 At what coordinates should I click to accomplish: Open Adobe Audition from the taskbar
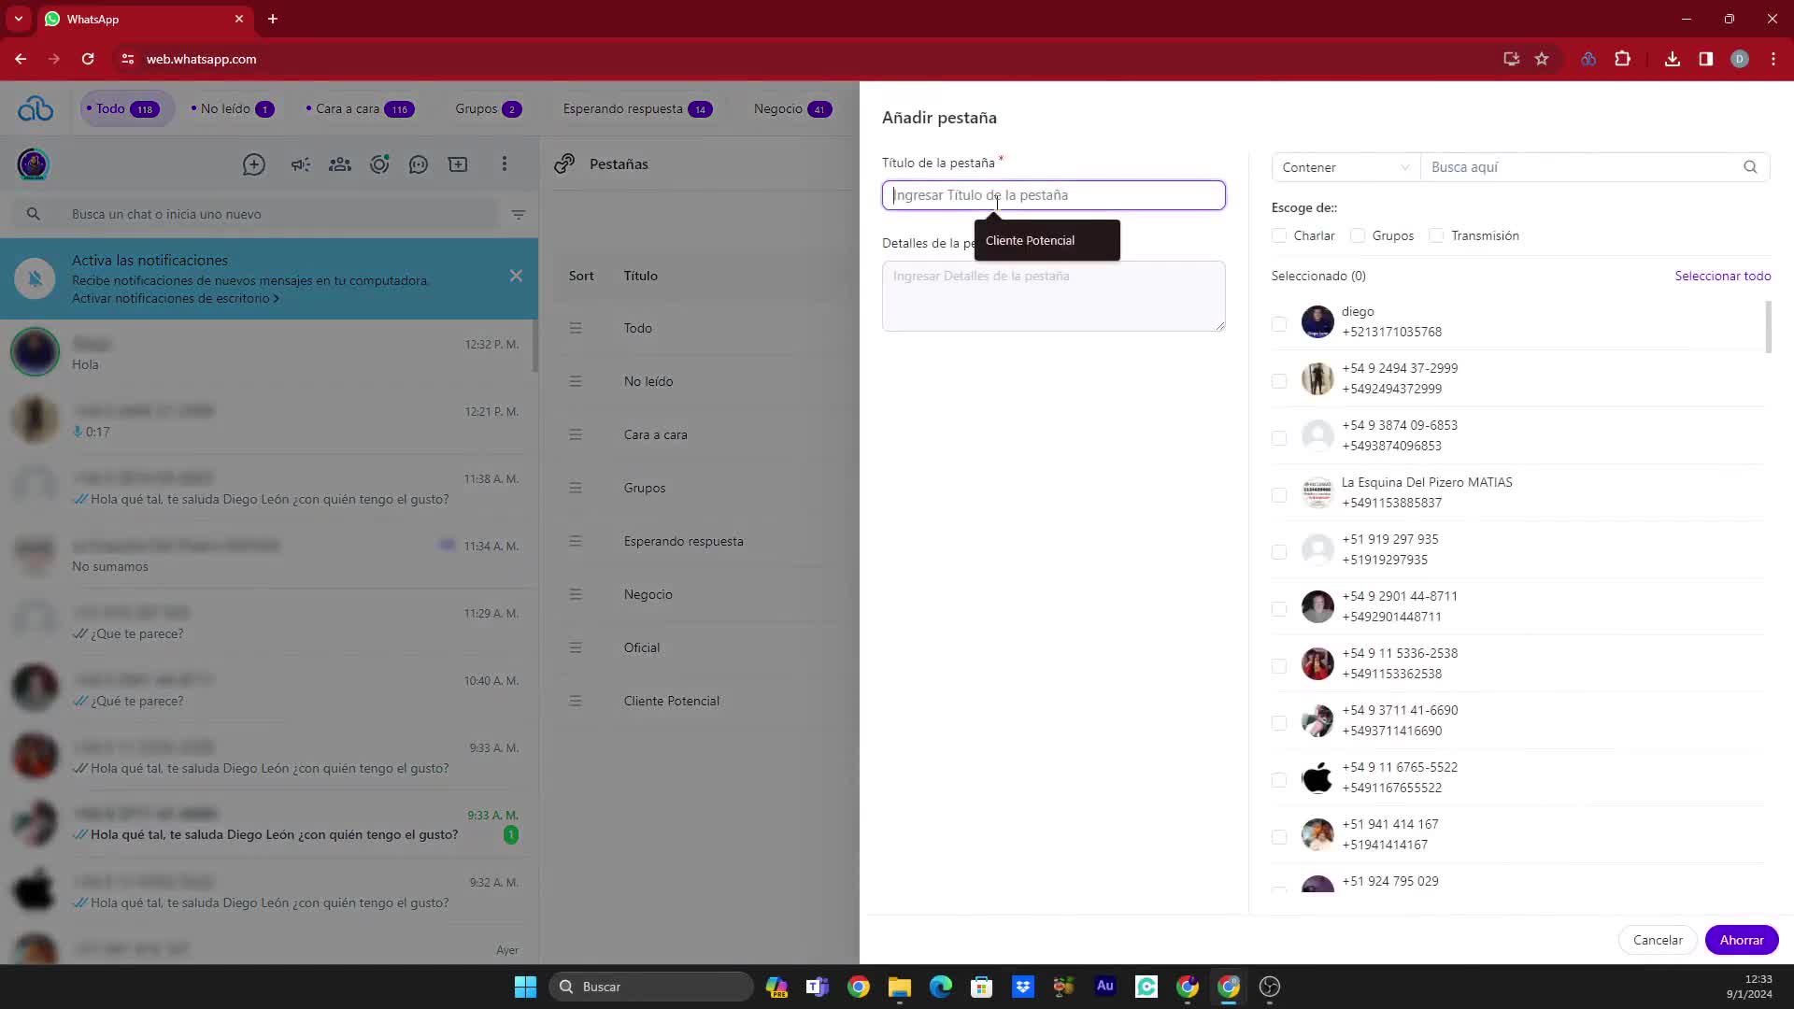[1105, 987]
